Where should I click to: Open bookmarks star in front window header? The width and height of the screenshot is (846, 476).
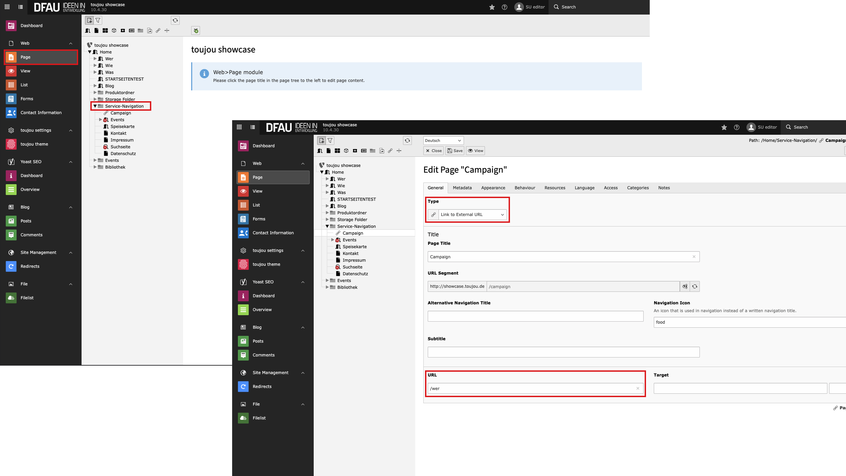(x=724, y=127)
